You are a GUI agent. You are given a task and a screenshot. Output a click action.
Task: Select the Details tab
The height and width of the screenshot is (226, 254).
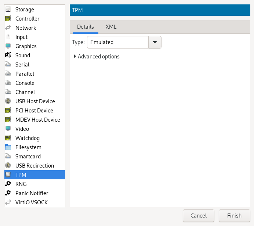[x=85, y=27]
